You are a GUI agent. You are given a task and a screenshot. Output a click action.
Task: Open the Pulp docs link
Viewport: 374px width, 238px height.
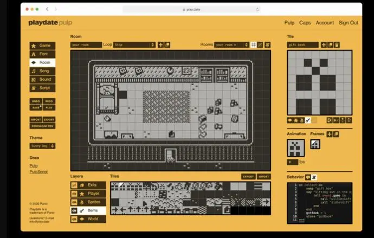tap(34, 166)
